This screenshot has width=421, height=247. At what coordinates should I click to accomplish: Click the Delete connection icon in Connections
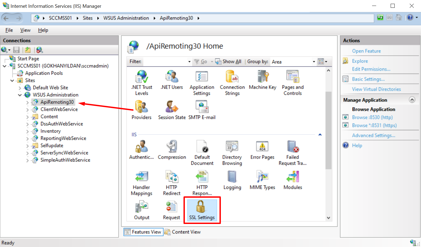click(39, 50)
